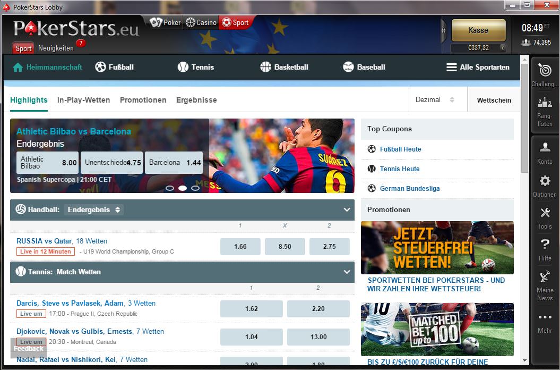Viewport: 560px width, 370px height.
Task: Open Hilfe question mark icon
Action: point(545,245)
